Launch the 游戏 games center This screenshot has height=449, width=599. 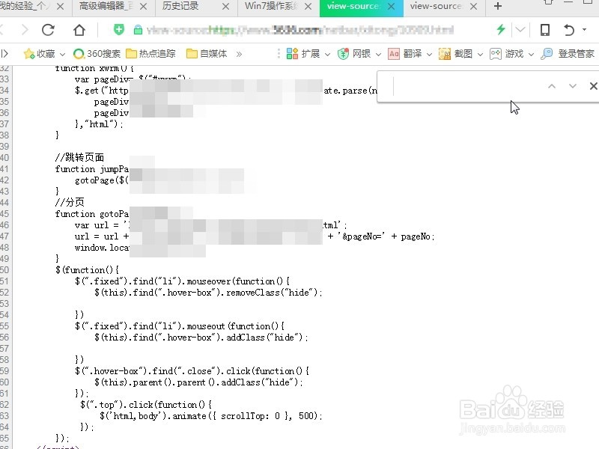(514, 53)
